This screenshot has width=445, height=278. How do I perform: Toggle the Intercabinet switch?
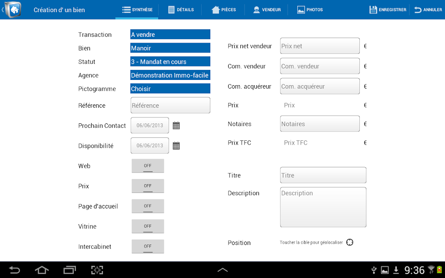(x=148, y=246)
